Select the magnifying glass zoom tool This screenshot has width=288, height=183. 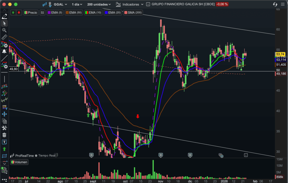(4, 30)
